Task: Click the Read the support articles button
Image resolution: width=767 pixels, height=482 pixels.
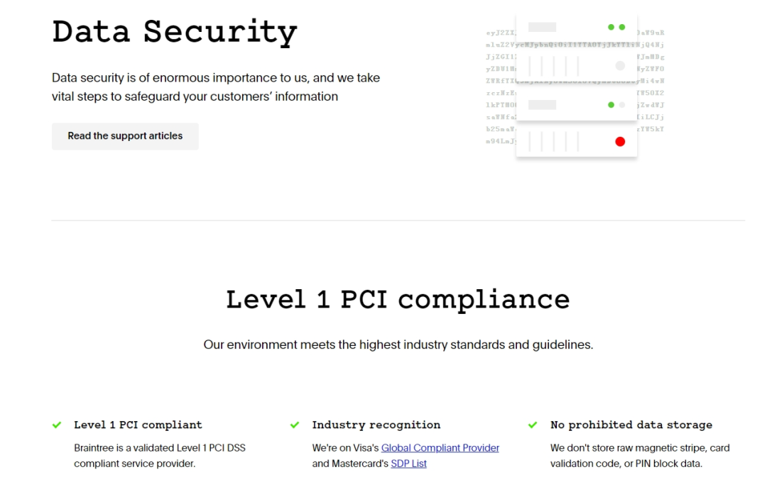Action: [x=125, y=136]
